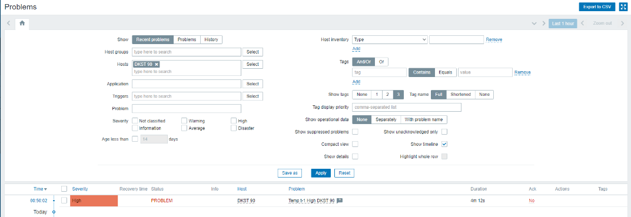This screenshot has height=217, width=631.
Task: Go to previous filter tab arrow
Action: 8,24
